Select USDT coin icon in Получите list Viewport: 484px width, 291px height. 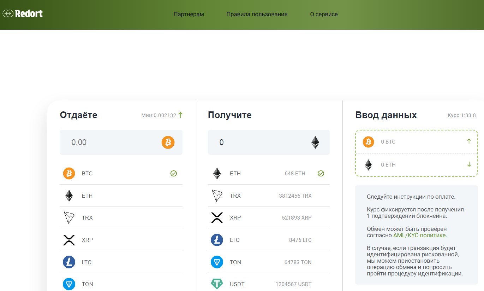[217, 284]
